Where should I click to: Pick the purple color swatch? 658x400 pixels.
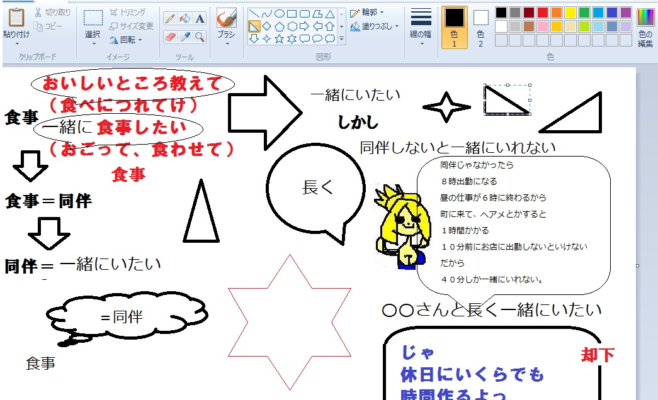click(626, 13)
